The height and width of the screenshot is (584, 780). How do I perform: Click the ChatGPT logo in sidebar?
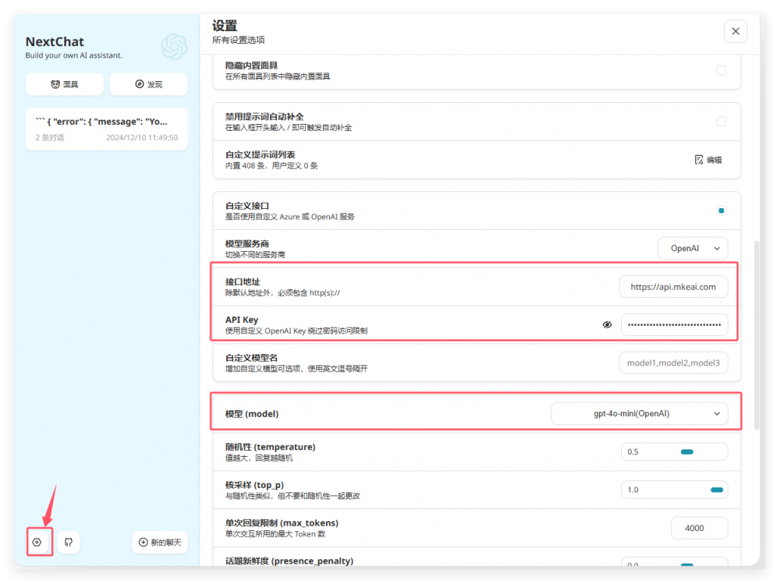(174, 47)
